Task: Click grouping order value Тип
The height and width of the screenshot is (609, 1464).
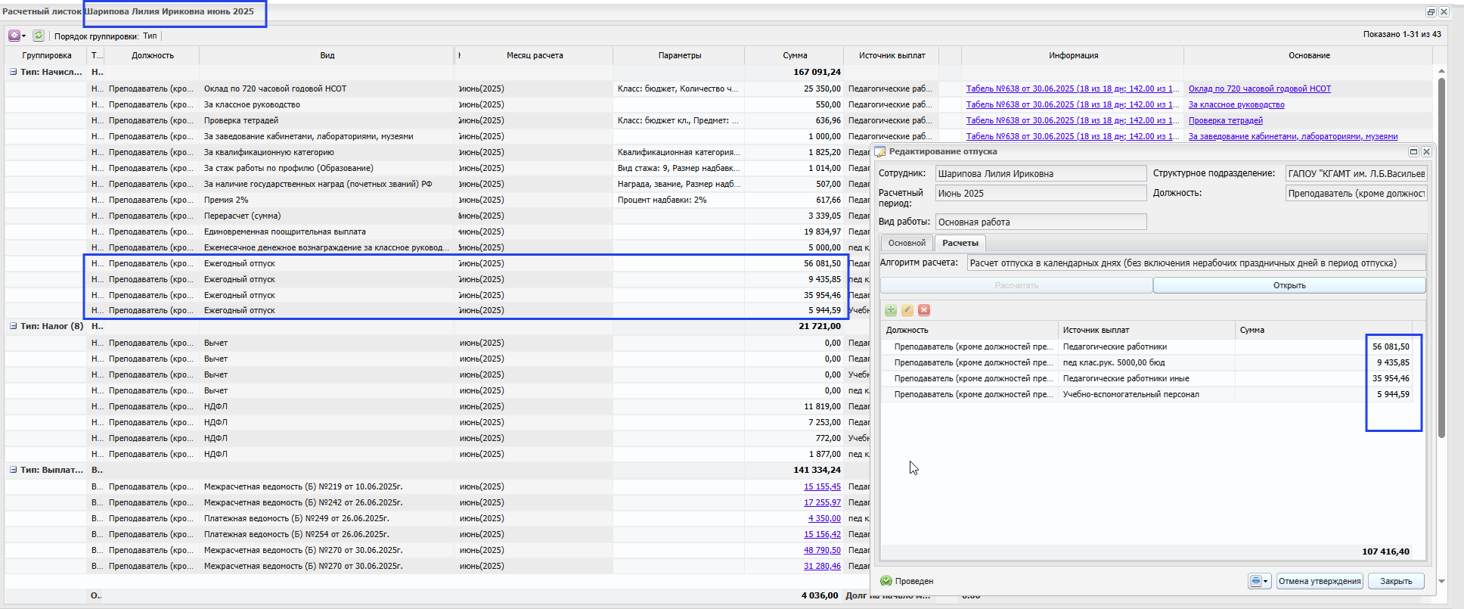Action: point(150,36)
